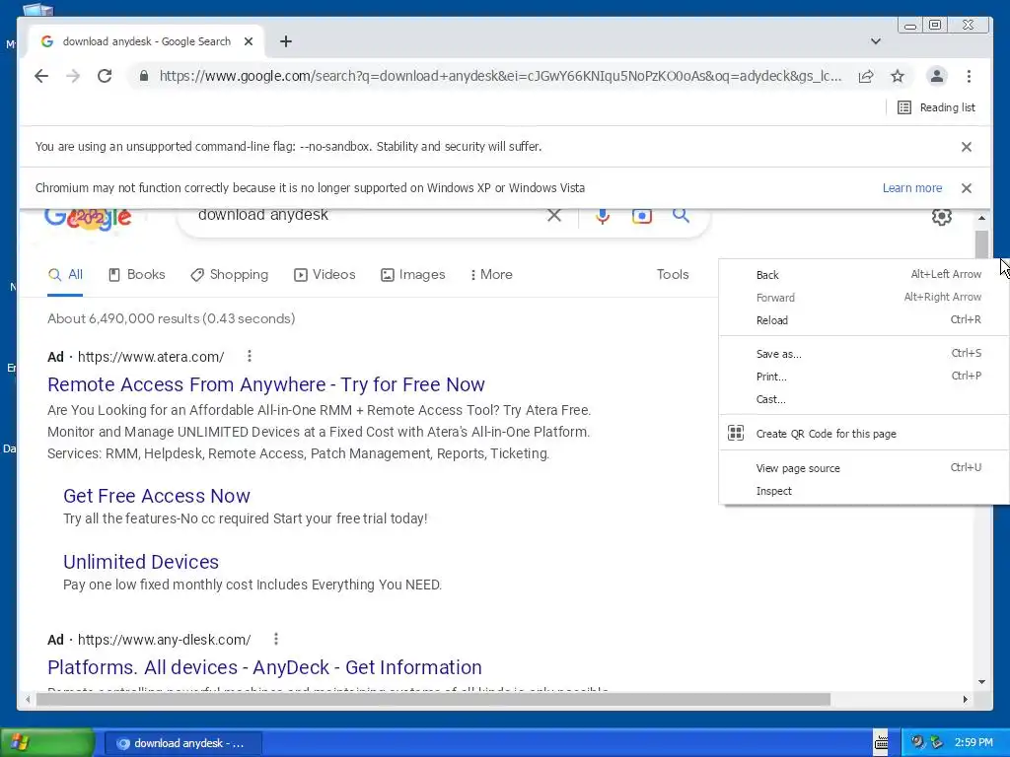
Task: Open Google quick settings gear
Action: 942,216
